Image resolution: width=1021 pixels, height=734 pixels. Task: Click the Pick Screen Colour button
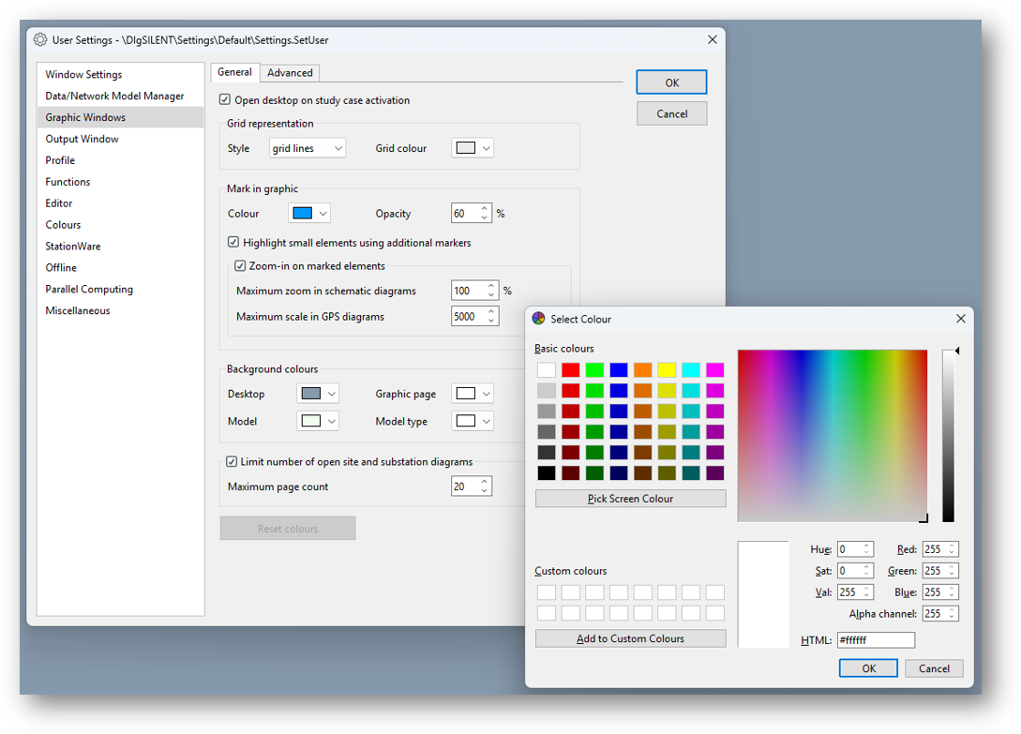coord(630,499)
